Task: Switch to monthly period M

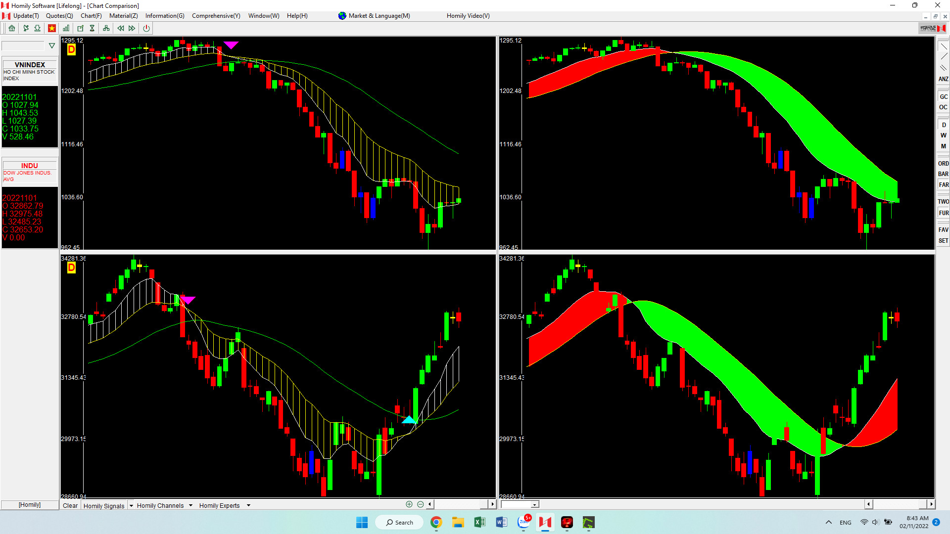Action: 943,146
